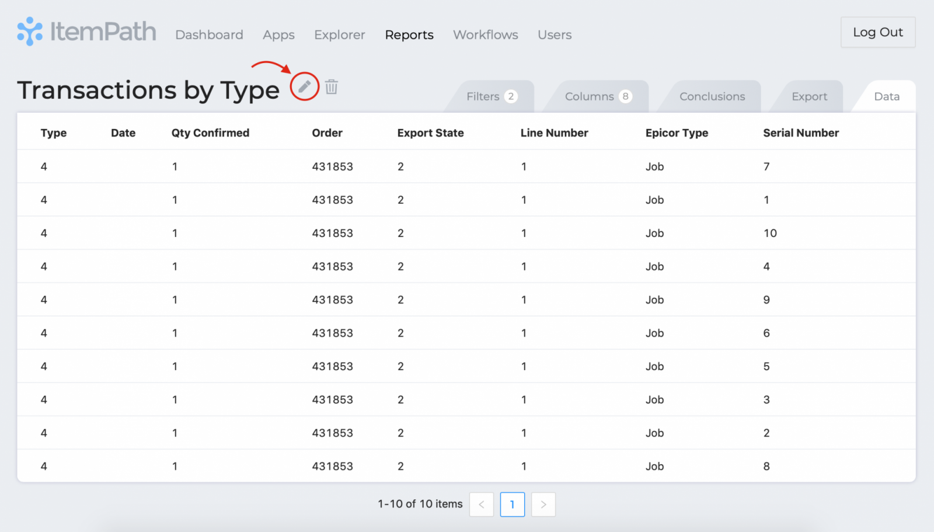Select the serial number 10 cell
The width and height of the screenshot is (934, 532).
(770, 233)
